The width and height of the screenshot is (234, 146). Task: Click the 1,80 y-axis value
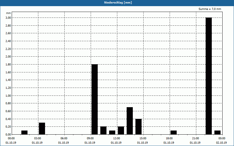(8, 64)
